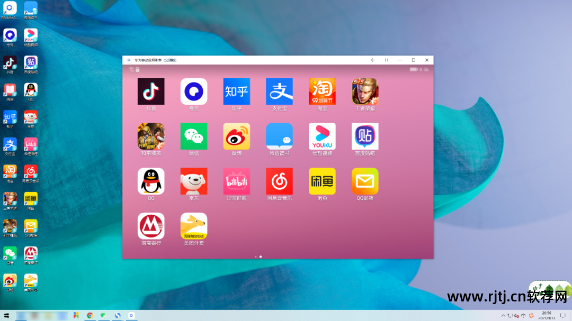Image resolution: width=572 pixels, height=321 pixels.
Task: Launch Youku (优酷视频) in the engine window
Action: (x=322, y=136)
